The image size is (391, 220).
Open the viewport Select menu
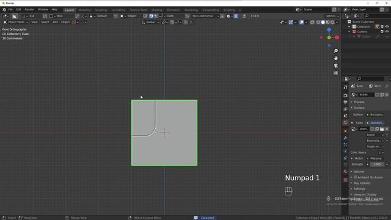pyautogui.click(x=45, y=22)
